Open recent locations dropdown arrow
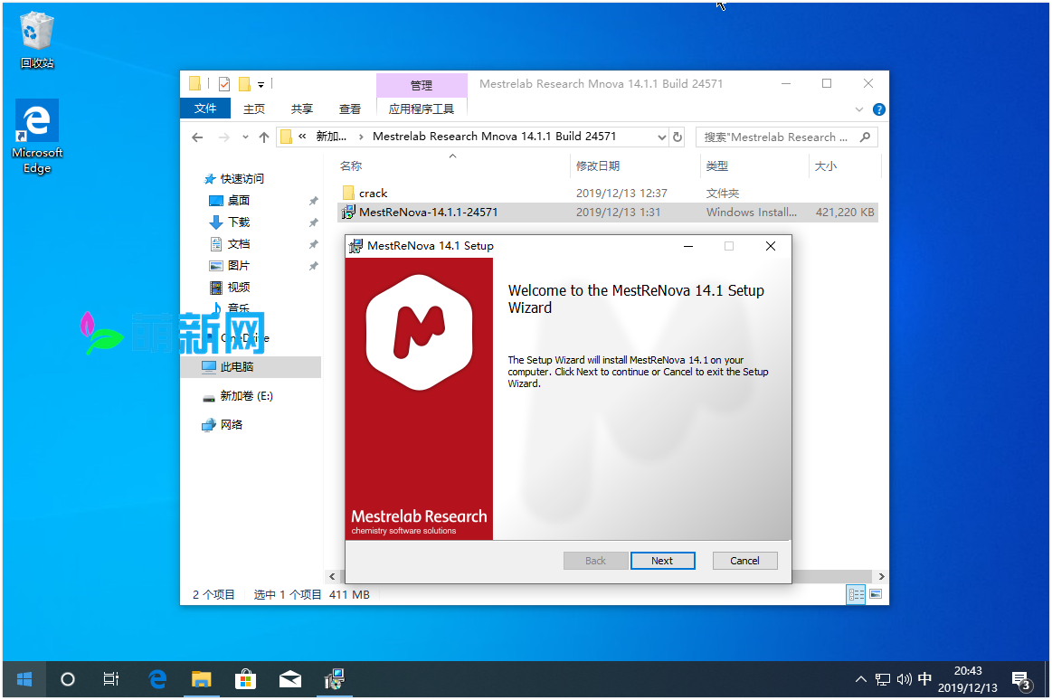1052x700 pixels. 245,137
